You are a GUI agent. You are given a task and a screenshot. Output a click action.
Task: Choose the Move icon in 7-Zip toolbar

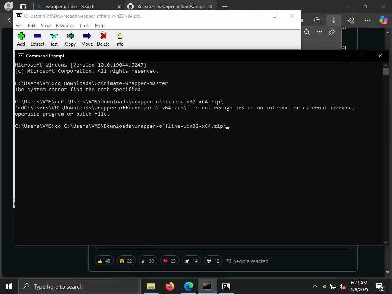tap(87, 39)
